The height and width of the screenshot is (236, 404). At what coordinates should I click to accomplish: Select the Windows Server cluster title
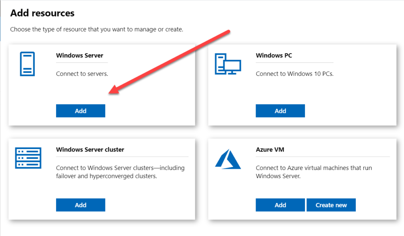point(90,149)
